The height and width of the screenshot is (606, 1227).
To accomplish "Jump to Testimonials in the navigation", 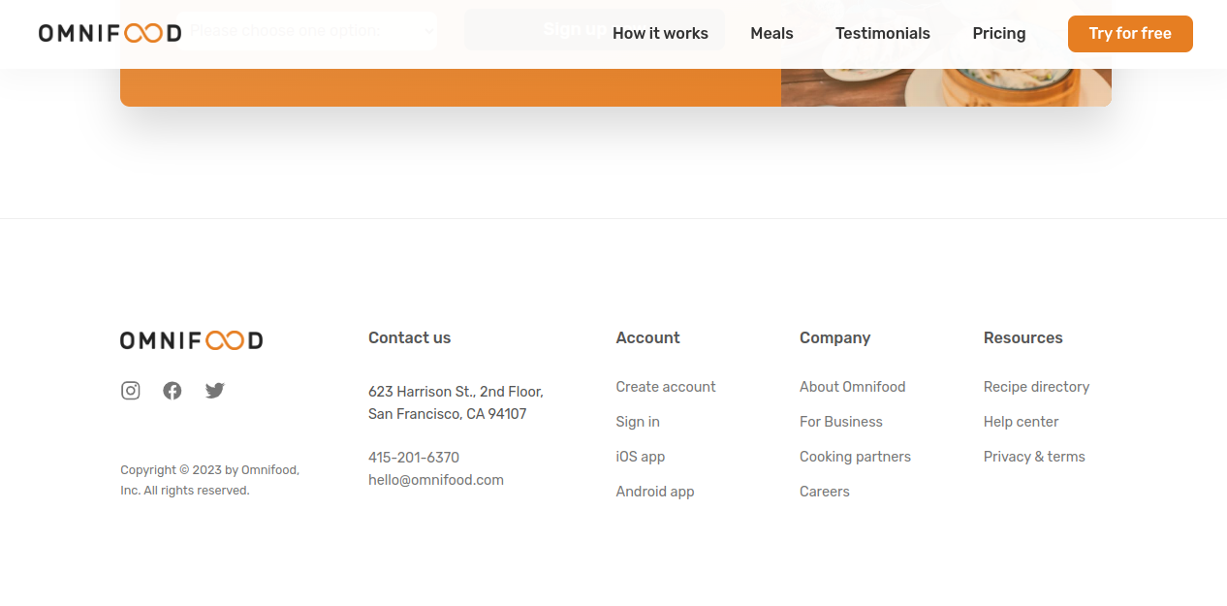I will click(883, 33).
